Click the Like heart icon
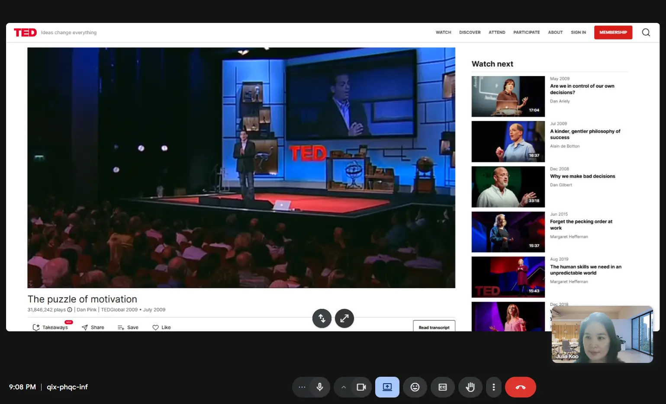 [156, 327]
